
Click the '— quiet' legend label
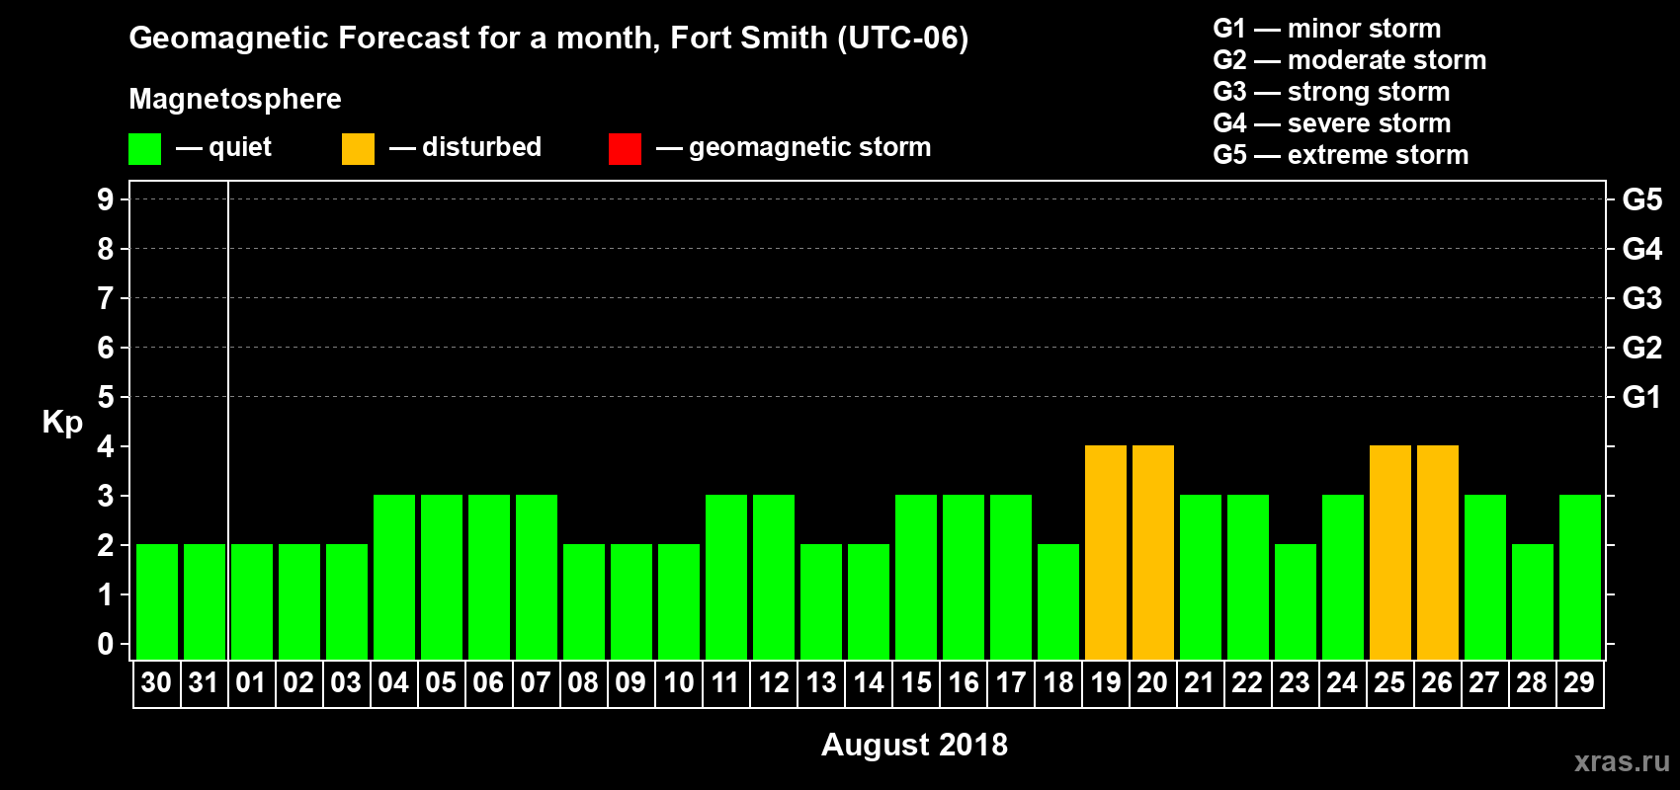pos(223,147)
